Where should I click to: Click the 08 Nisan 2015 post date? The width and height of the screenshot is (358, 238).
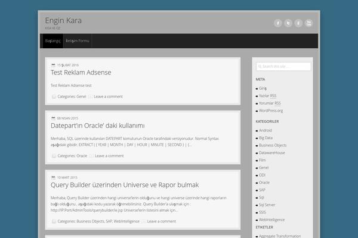click(x=67, y=118)
